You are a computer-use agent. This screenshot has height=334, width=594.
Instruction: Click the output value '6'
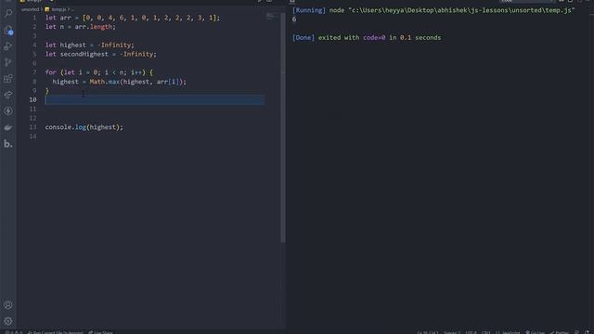click(294, 19)
